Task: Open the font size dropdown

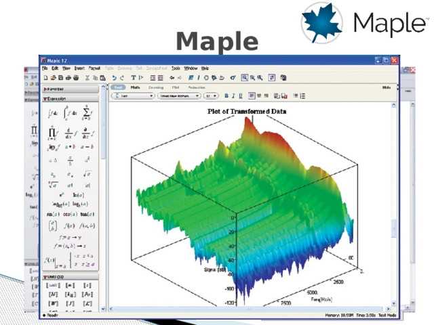Action: (211, 96)
